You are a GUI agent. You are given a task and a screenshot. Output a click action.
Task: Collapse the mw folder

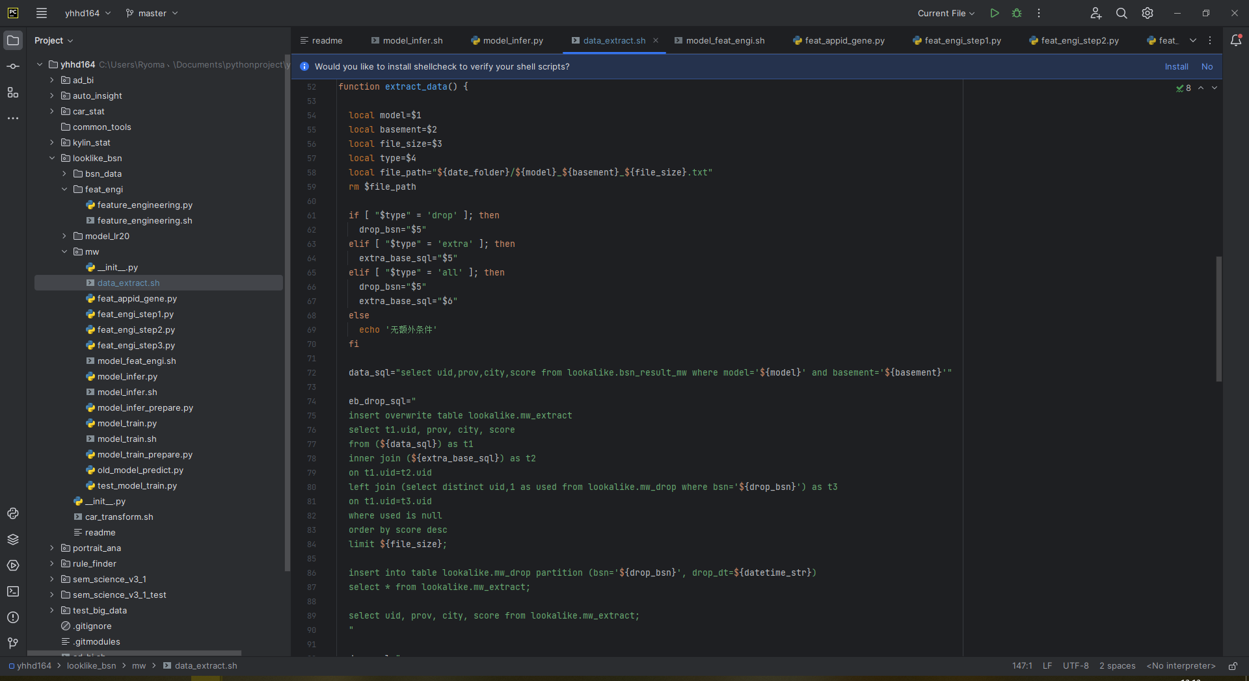[x=64, y=251]
